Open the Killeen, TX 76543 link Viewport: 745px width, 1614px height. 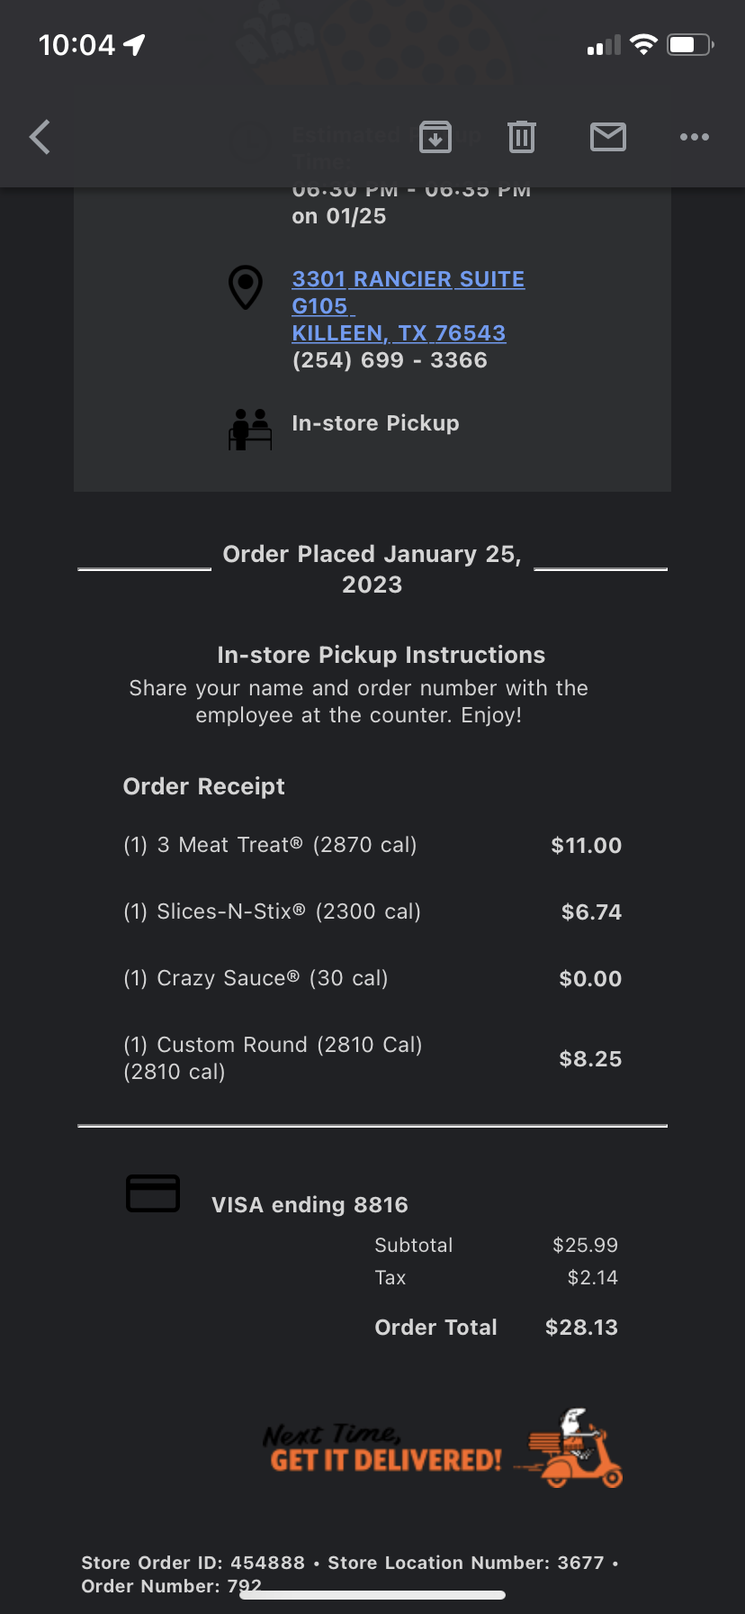coord(399,333)
